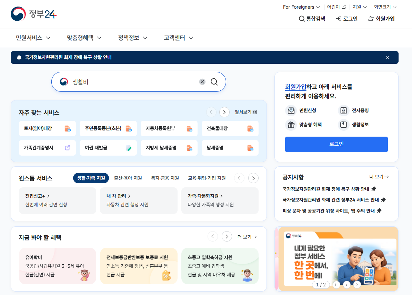Click the 생활정보 flag icon
This screenshot has height=295, width=412.
coord(343,125)
